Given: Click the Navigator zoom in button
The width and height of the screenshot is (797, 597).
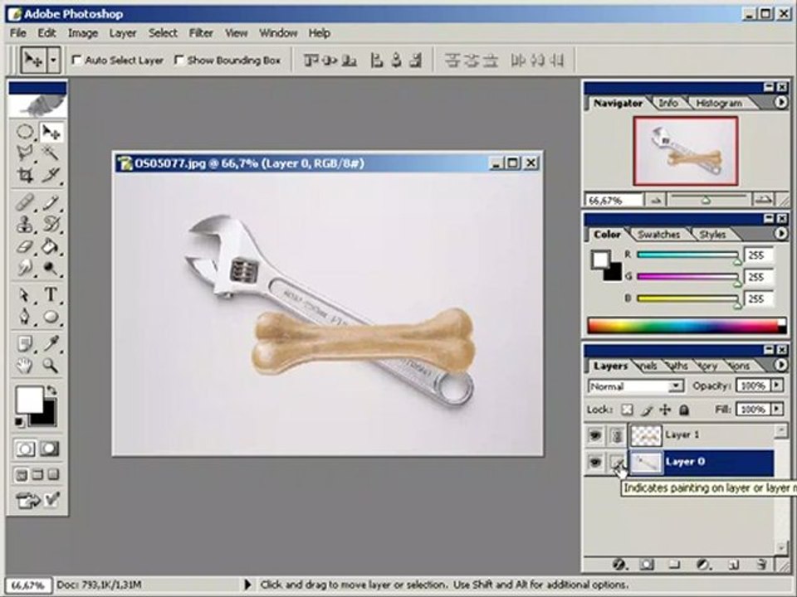Looking at the screenshot, I should (x=763, y=200).
